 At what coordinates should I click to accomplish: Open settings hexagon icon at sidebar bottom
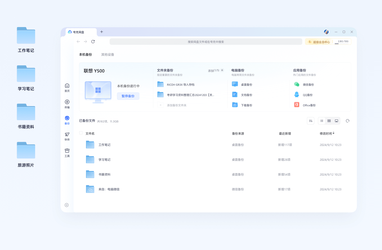[x=67, y=205]
